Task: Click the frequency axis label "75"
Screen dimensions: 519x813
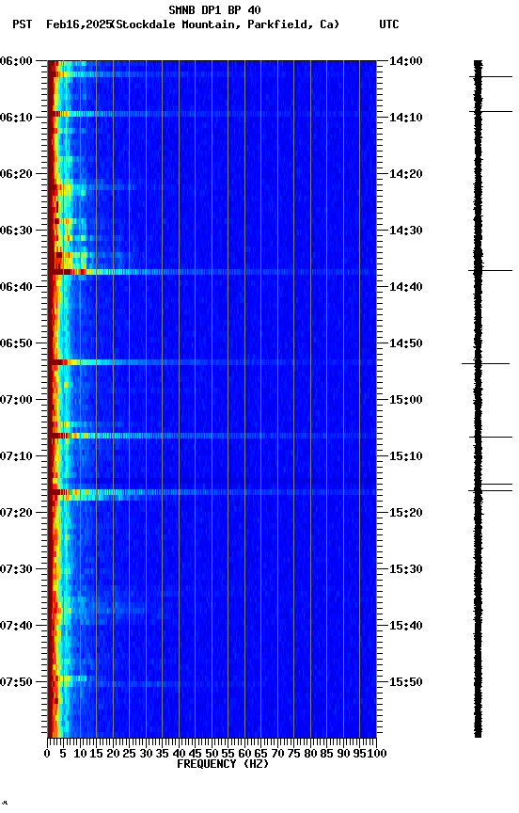Action: tap(293, 754)
